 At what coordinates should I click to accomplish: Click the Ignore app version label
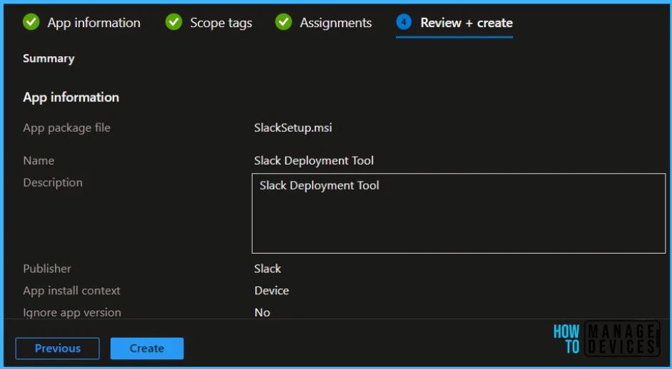coord(72,313)
